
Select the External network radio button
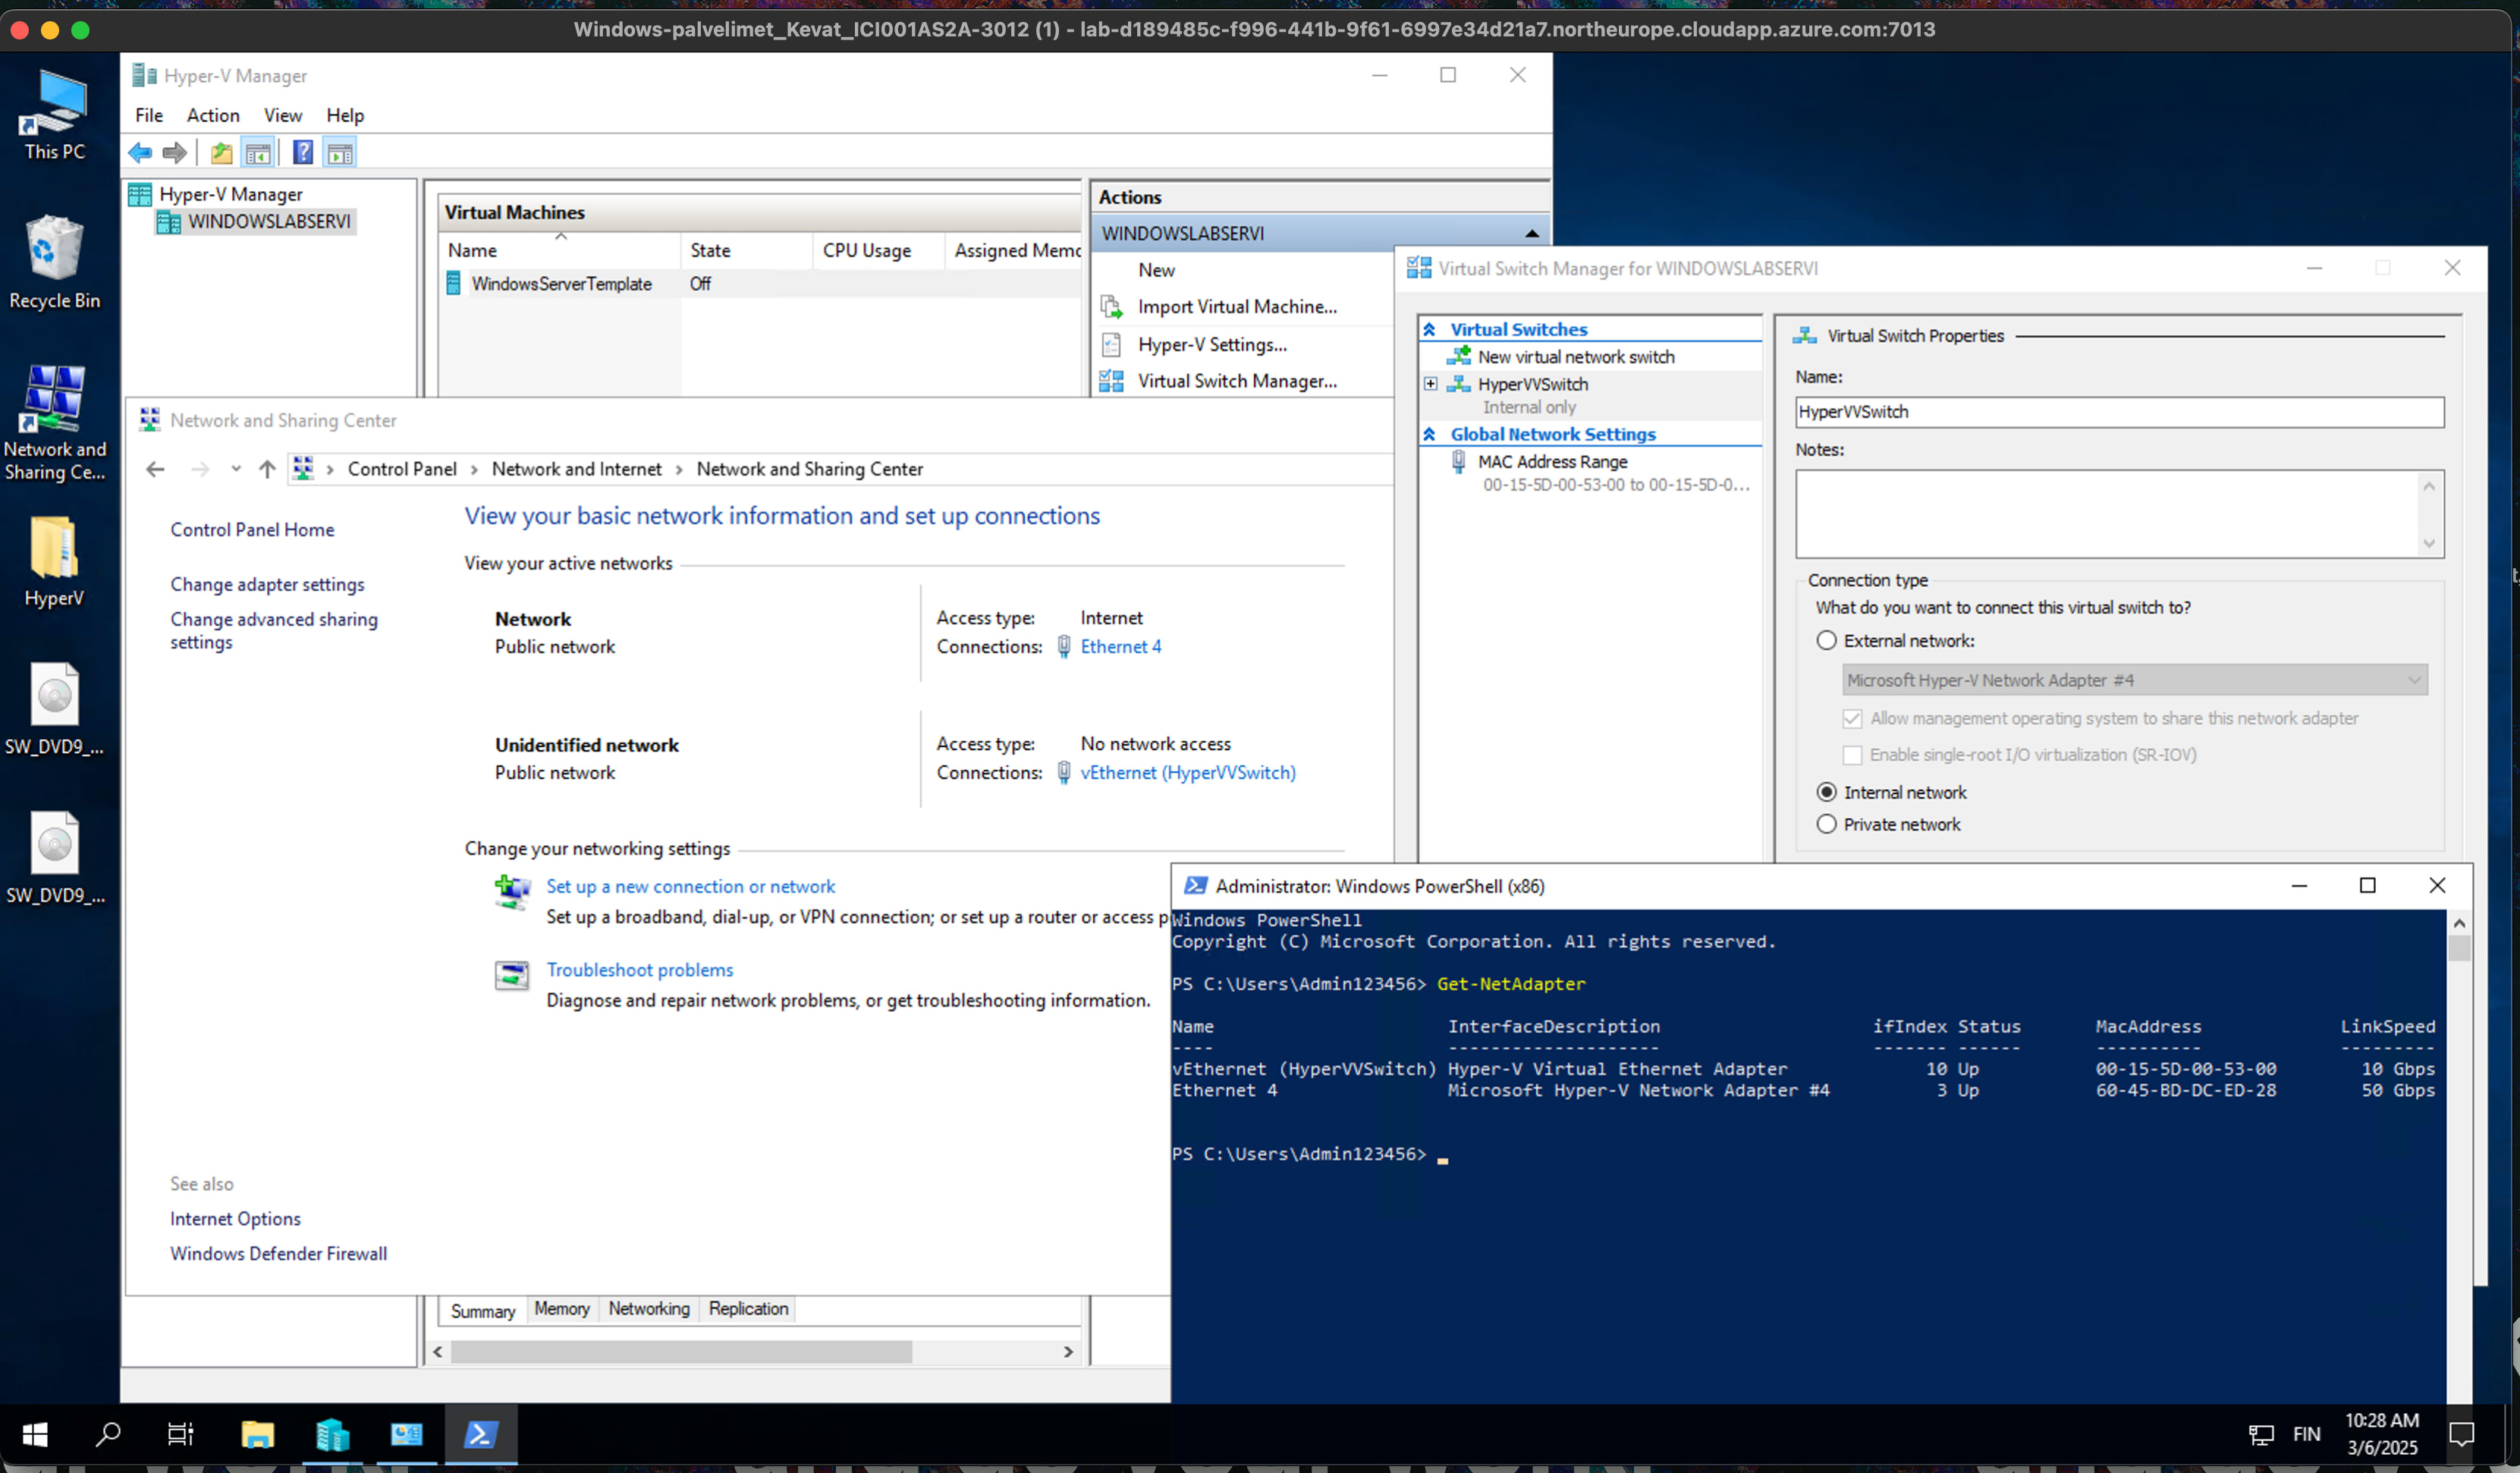(x=1826, y=641)
